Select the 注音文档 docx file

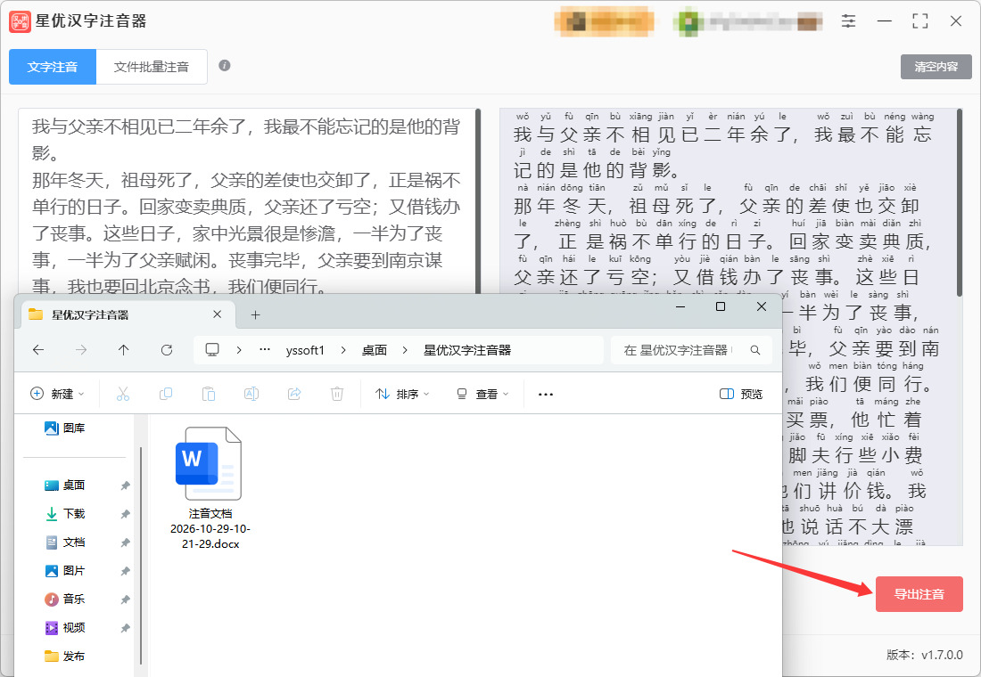tap(210, 488)
